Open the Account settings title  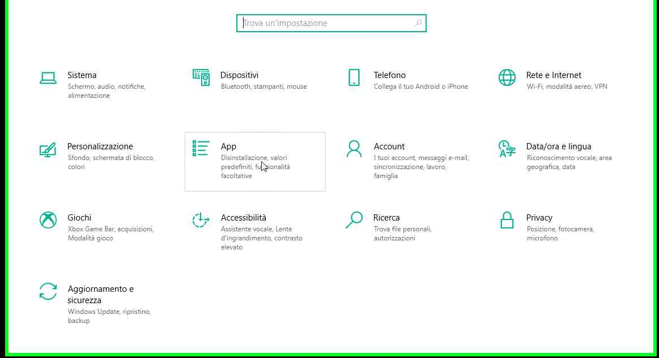pyautogui.click(x=389, y=146)
